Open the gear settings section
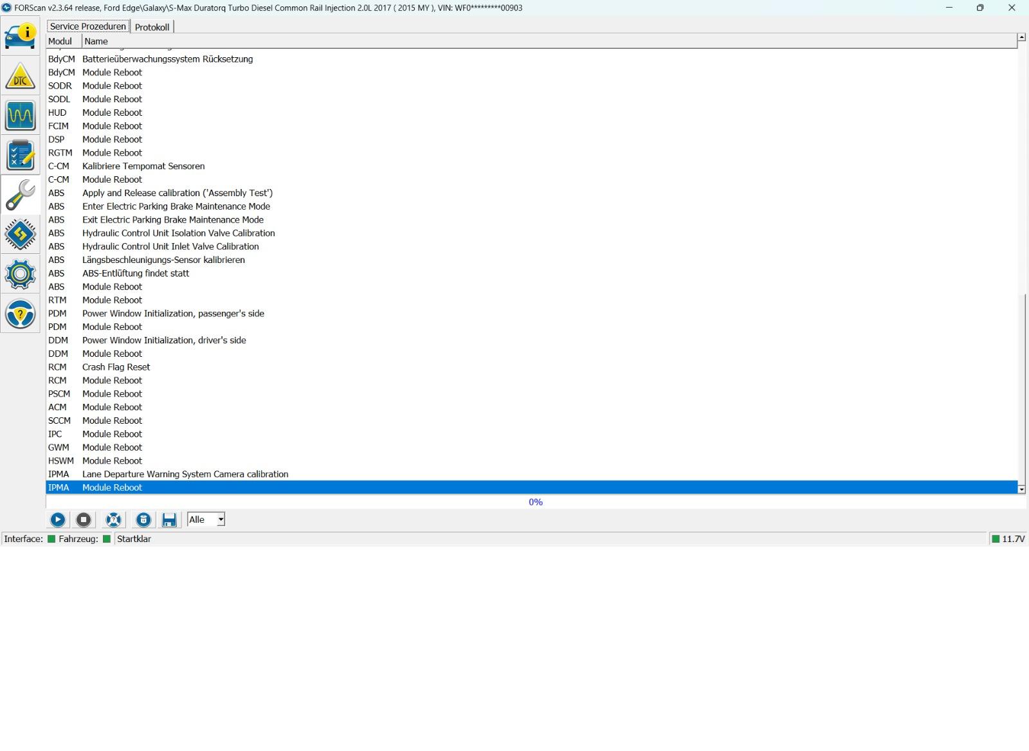1029x751 pixels. (20, 275)
